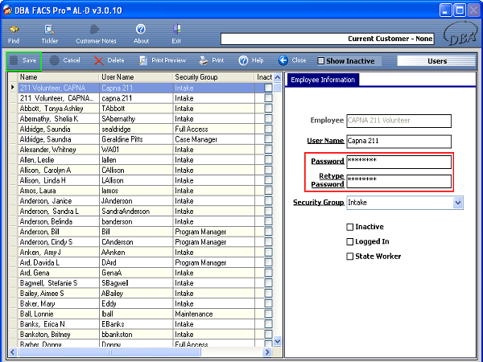The height and width of the screenshot is (362, 483).
Task: Toggle the Logged In checkbox
Action: (x=350, y=241)
